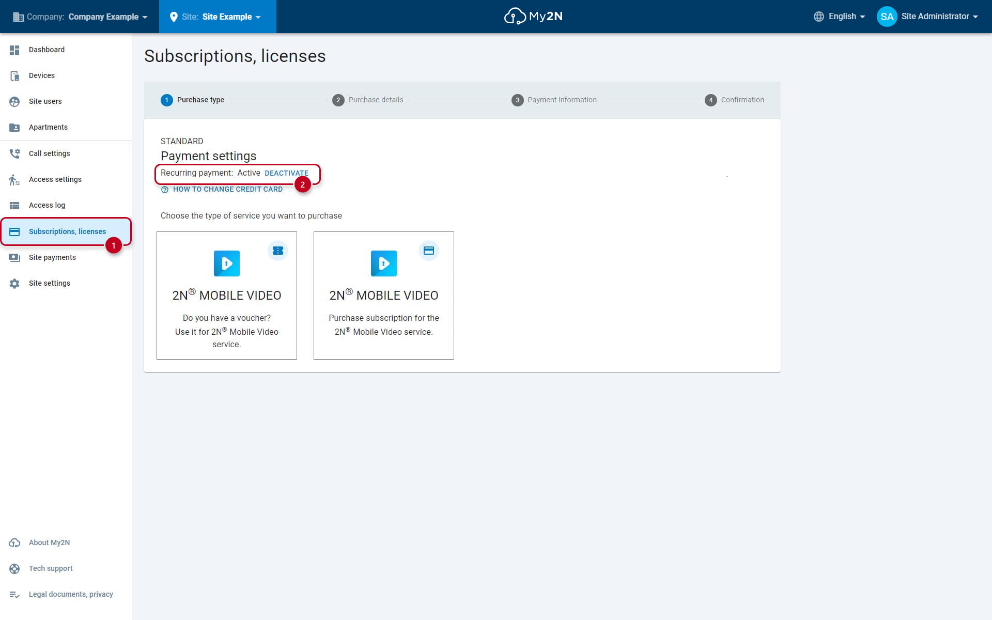Click the Legal documents checklist icon
Viewport: 992px width, 620px height.
pos(14,594)
